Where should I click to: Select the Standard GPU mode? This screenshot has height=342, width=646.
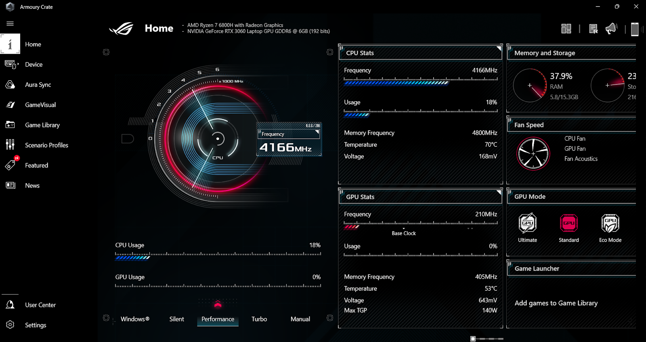569,228
